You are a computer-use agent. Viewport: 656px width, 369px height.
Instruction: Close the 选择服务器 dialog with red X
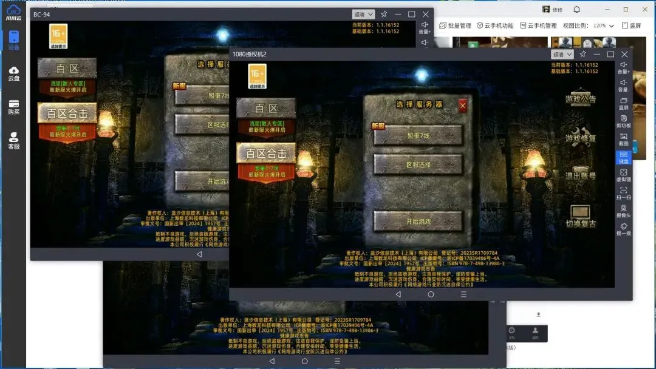click(462, 106)
